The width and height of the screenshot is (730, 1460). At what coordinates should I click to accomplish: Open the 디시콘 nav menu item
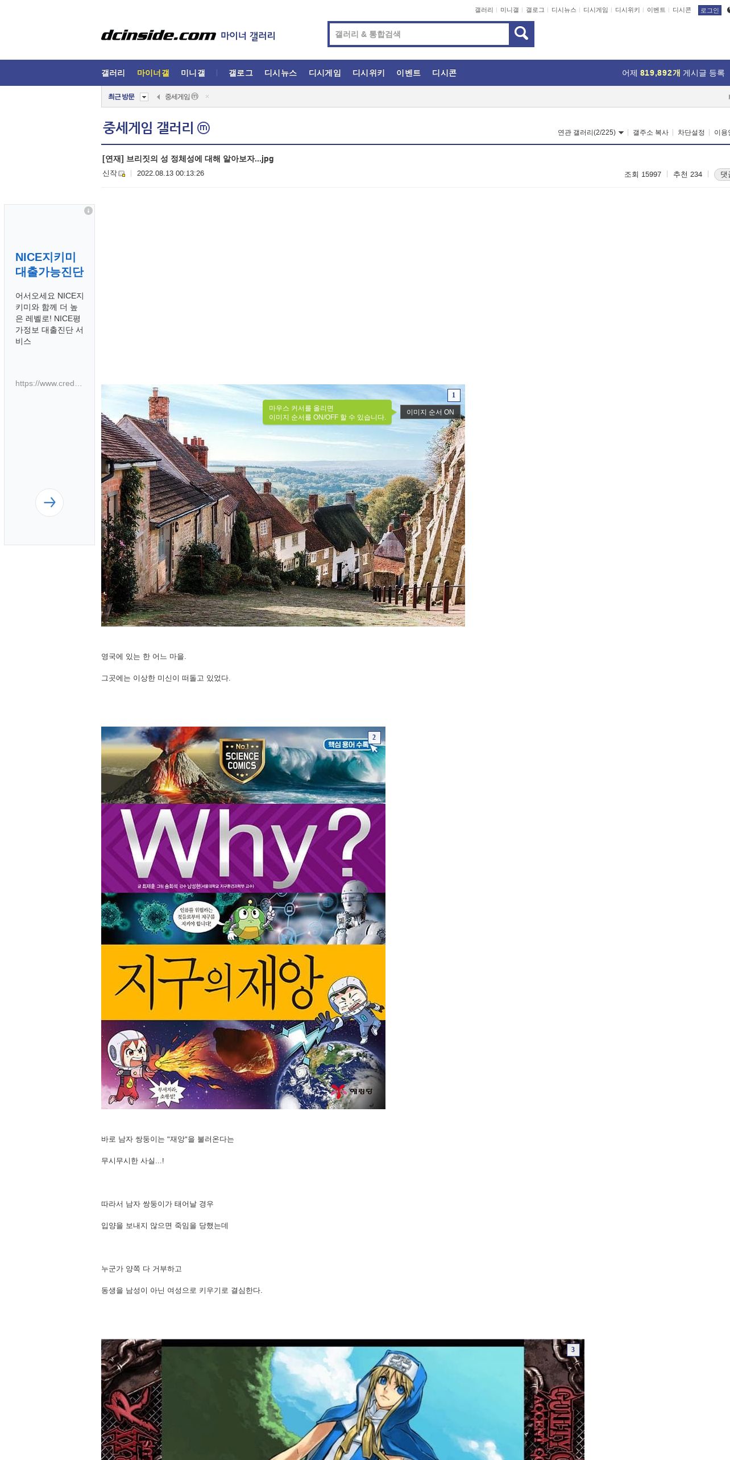(x=444, y=73)
